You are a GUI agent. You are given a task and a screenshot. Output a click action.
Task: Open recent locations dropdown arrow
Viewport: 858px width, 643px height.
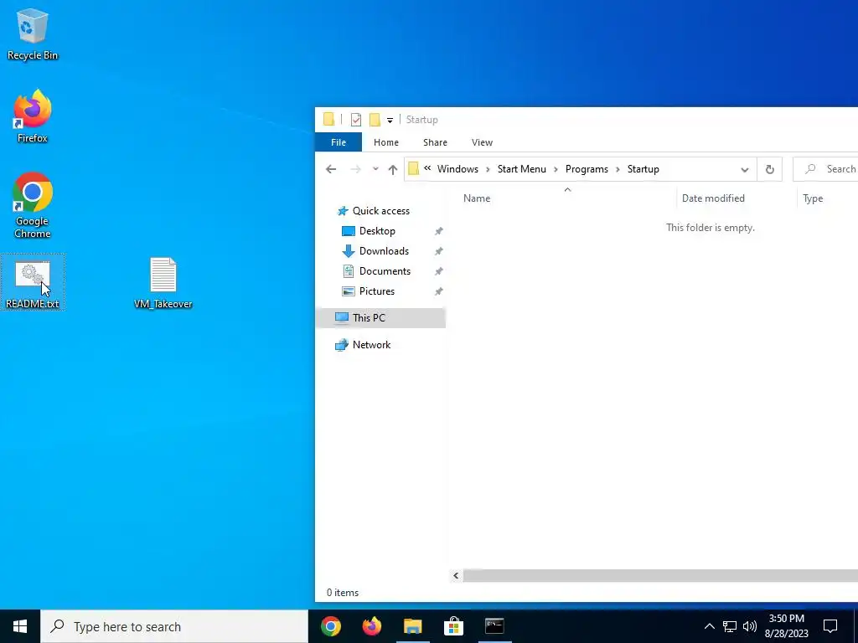375,169
